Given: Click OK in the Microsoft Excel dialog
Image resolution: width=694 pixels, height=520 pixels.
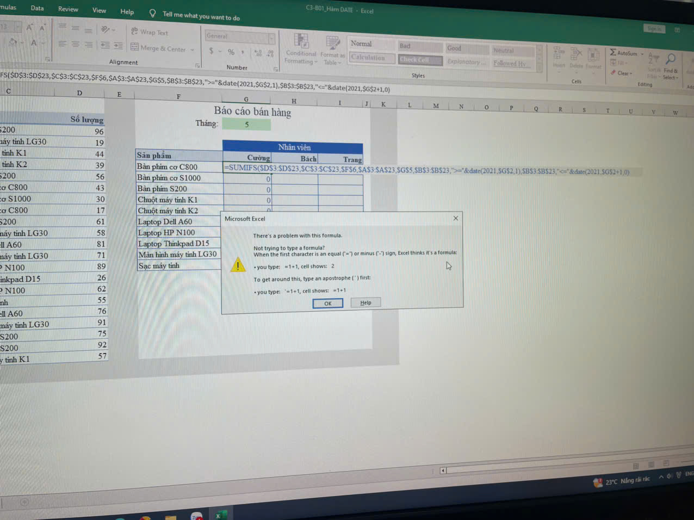Looking at the screenshot, I should [328, 304].
